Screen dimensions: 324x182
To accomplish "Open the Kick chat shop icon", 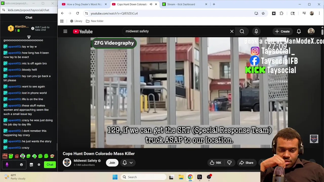I will click(x=31, y=165).
